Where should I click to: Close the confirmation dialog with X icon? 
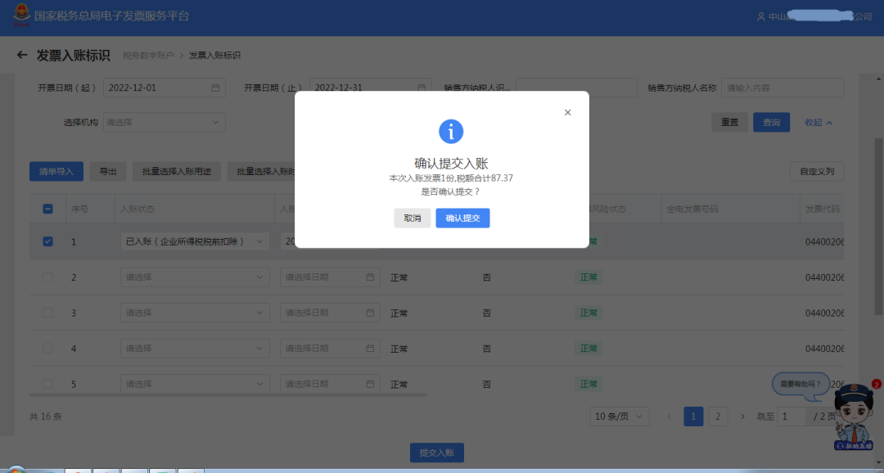(567, 113)
